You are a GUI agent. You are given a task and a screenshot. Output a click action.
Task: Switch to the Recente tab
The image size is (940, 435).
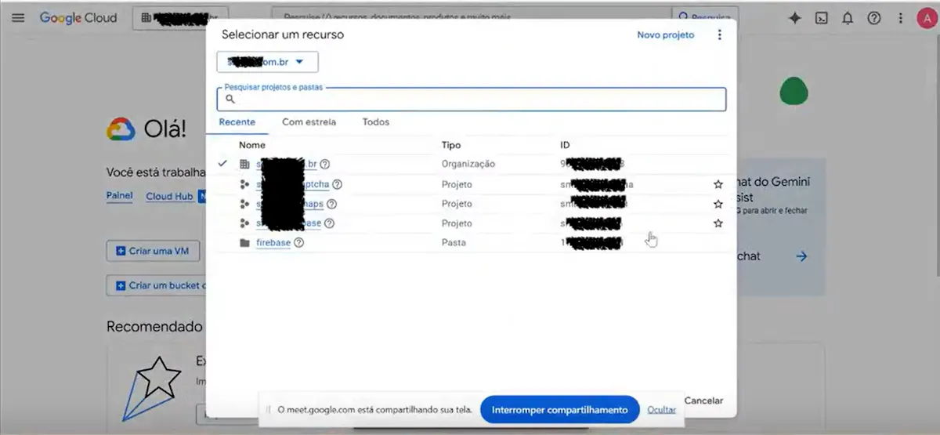237,121
